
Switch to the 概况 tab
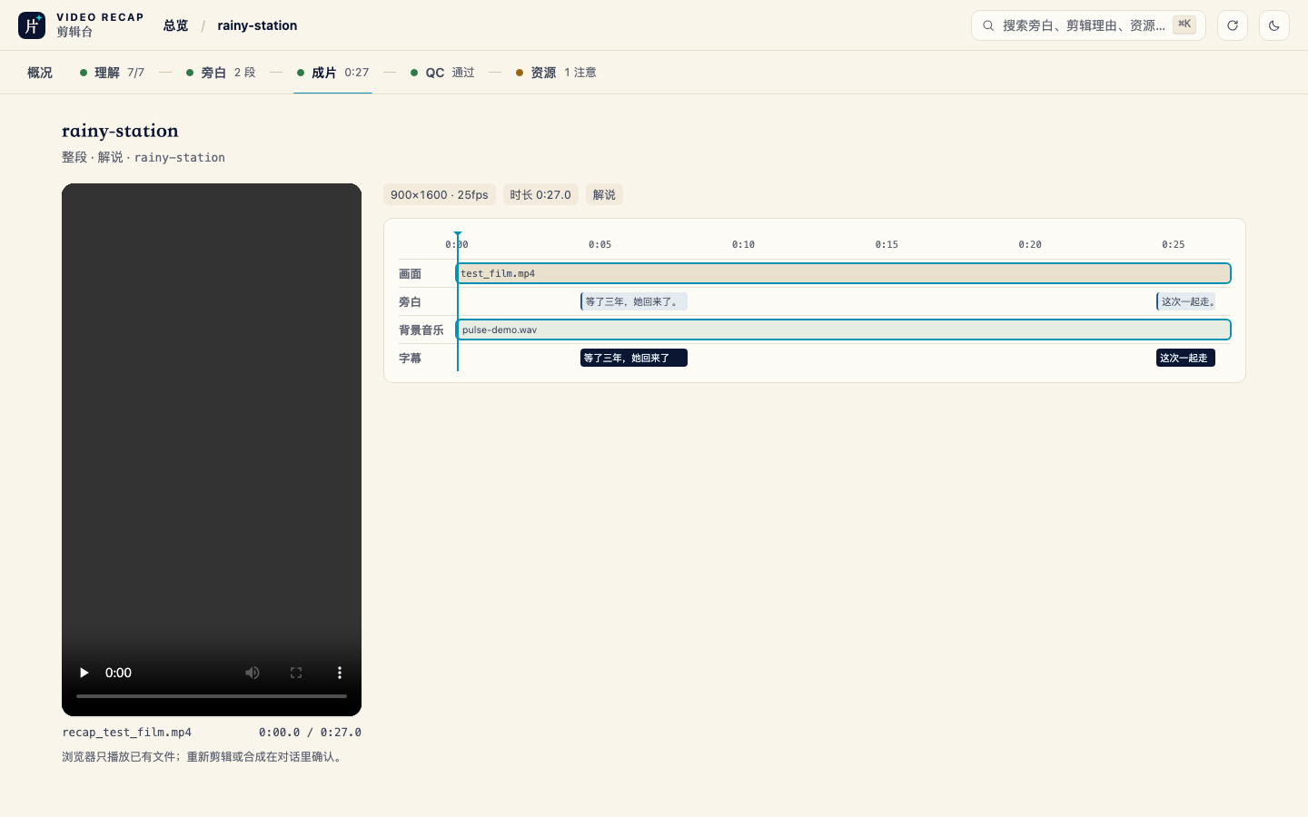coord(40,73)
